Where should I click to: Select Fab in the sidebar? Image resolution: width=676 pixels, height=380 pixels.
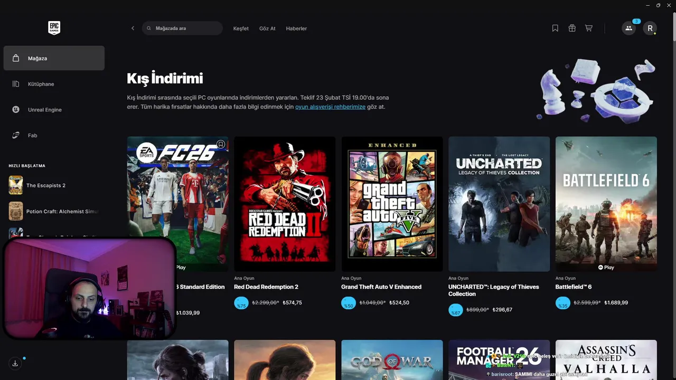(x=54, y=136)
